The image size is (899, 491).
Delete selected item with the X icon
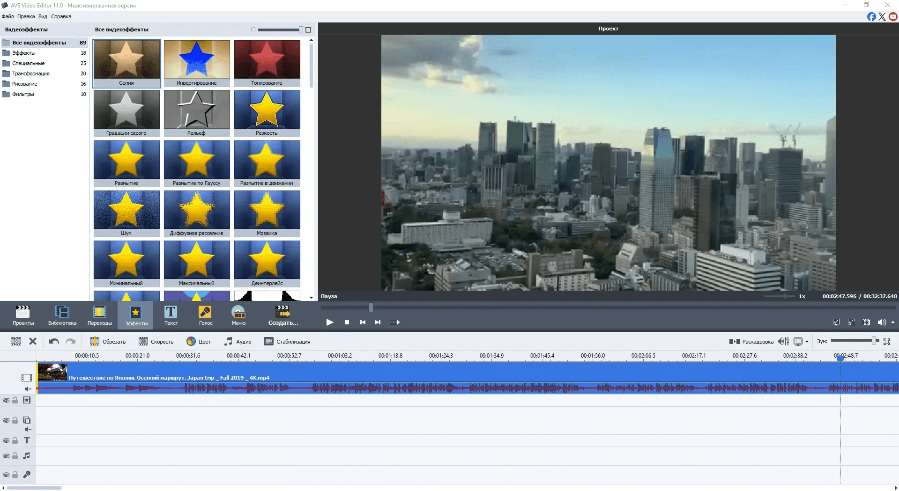(x=33, y=341)
